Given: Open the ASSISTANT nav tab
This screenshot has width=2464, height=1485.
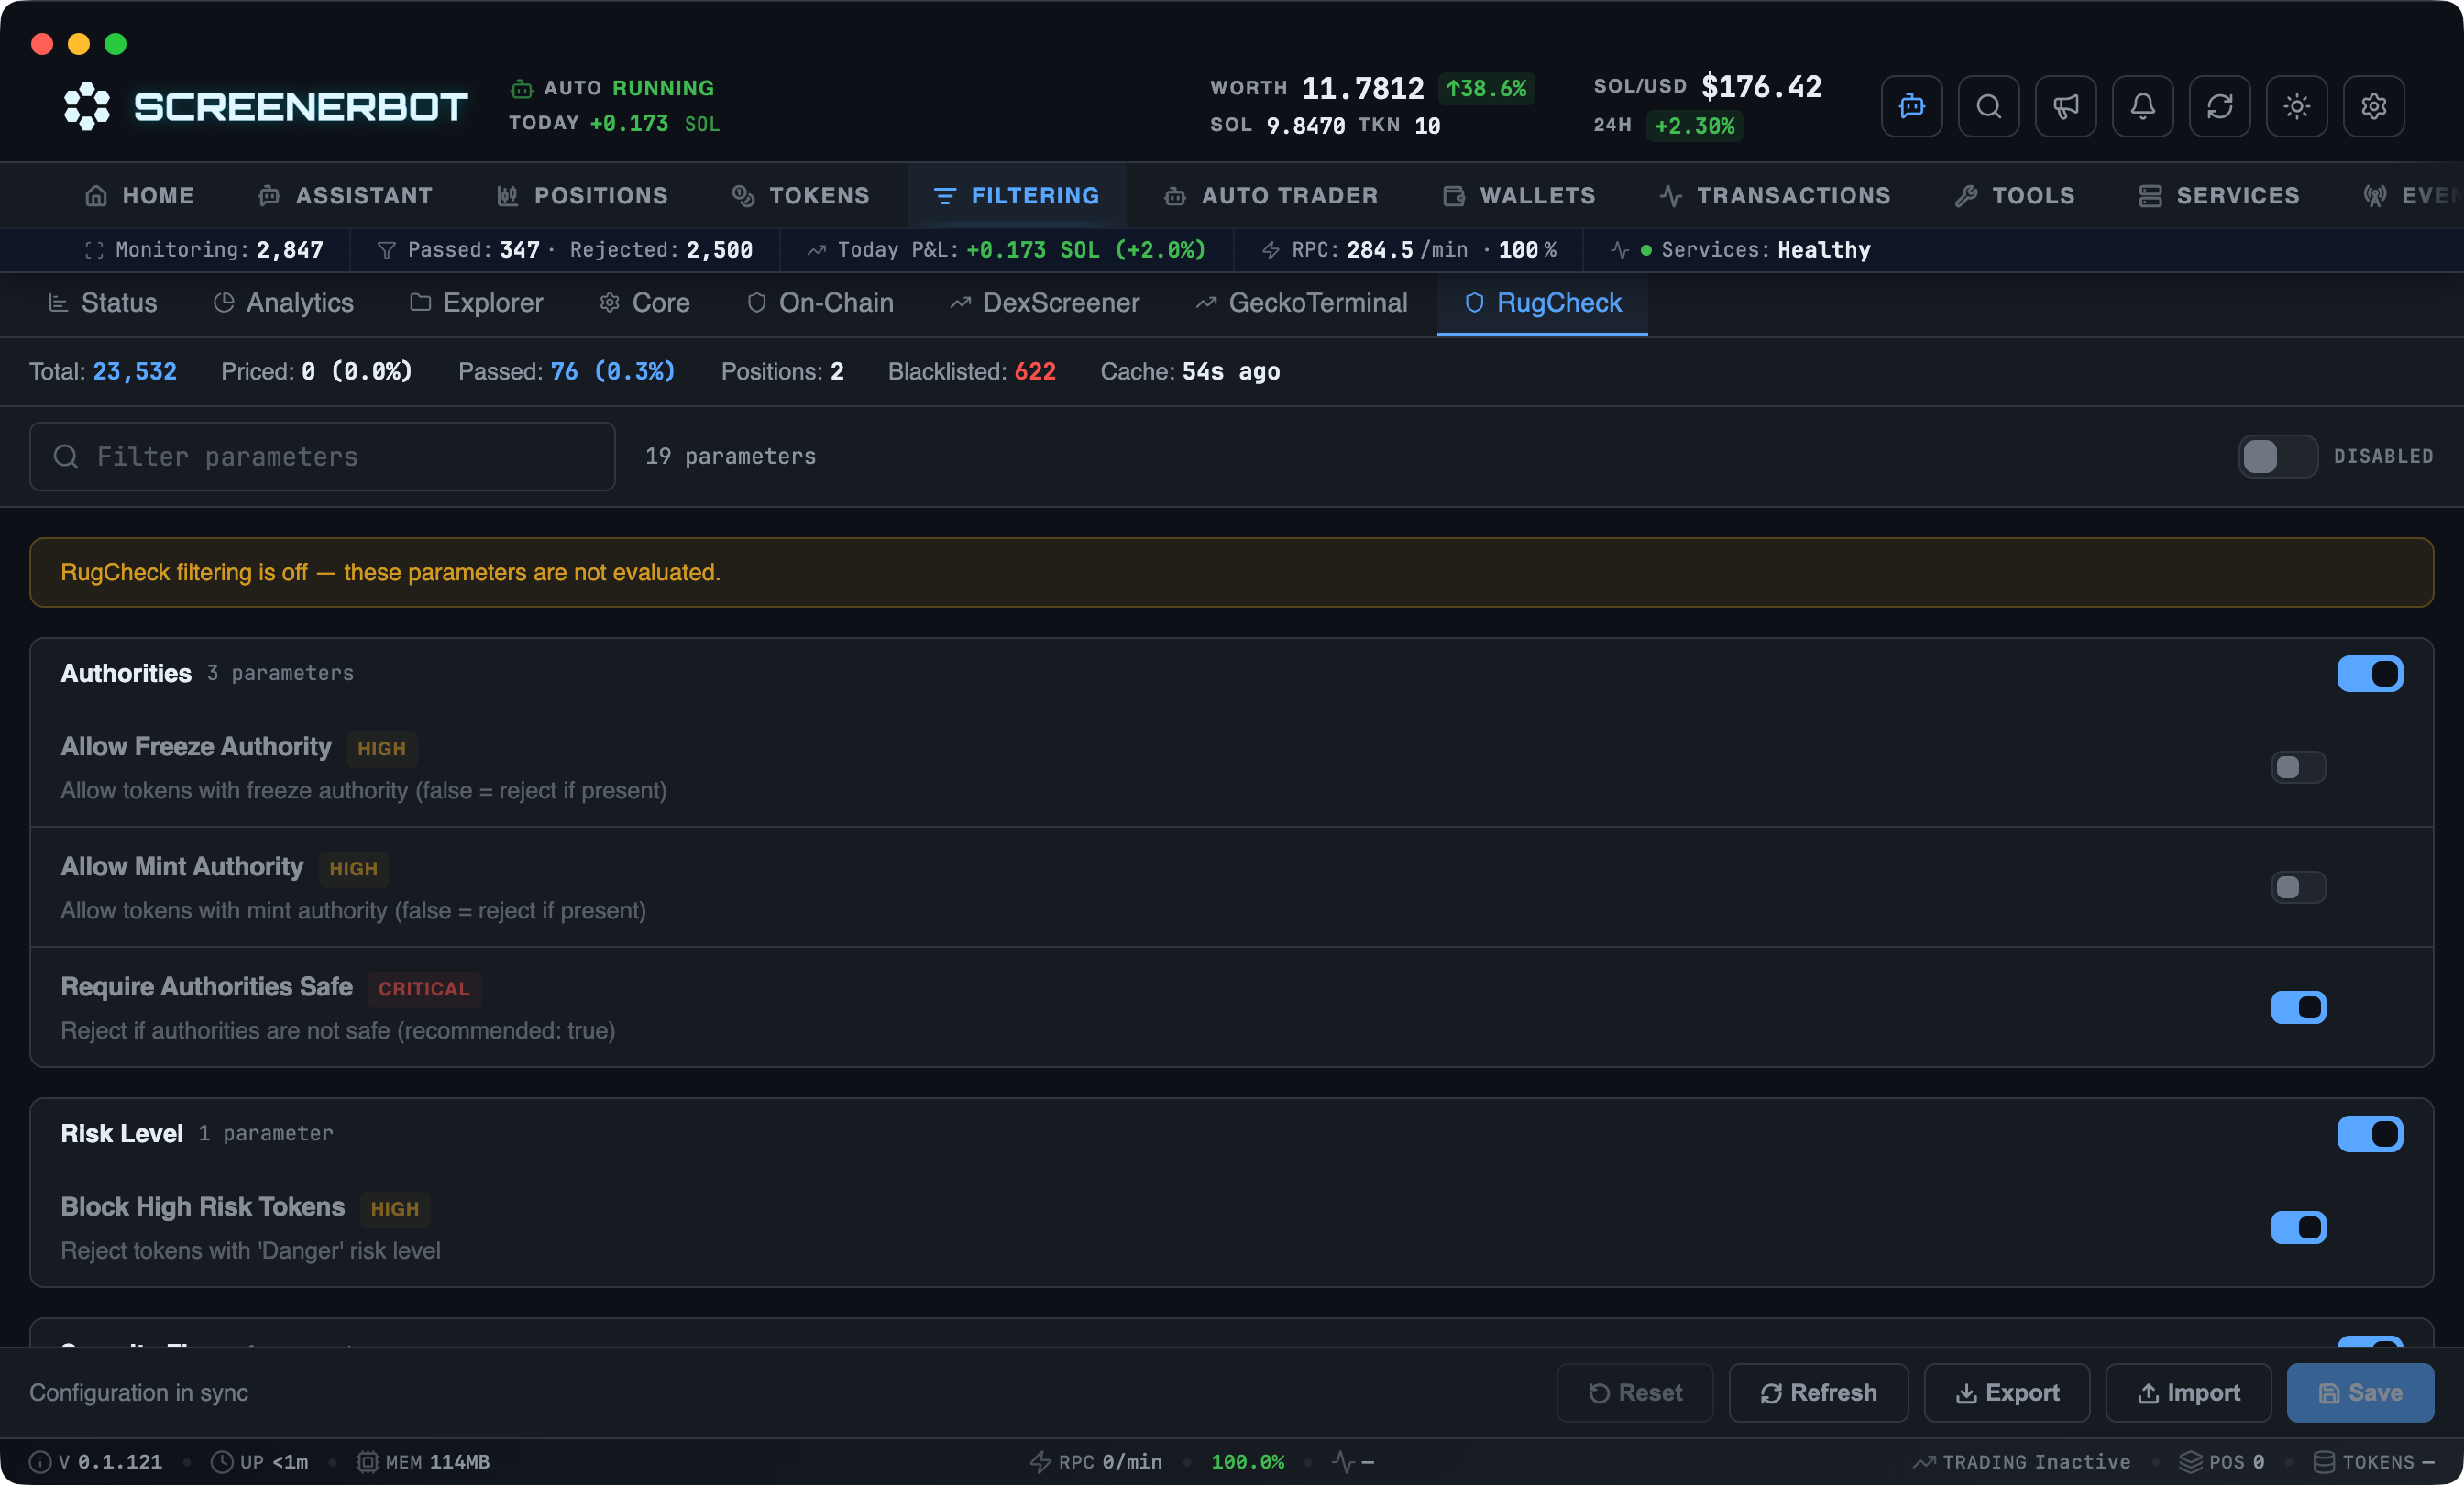Looking at the screenshot, I should click(x=345, y=195).
